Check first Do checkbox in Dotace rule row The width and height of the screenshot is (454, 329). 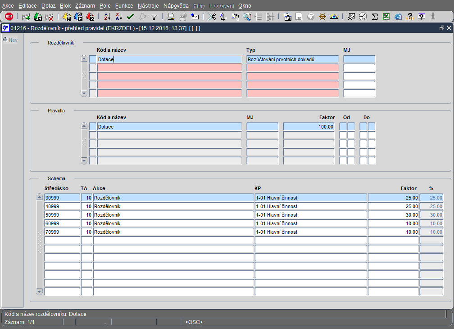point(363,127)
